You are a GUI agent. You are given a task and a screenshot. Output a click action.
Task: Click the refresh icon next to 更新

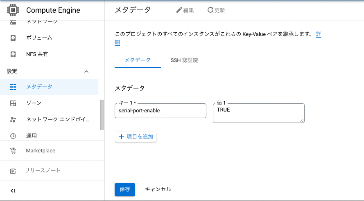pyautogui.click(x=210, y=10)
